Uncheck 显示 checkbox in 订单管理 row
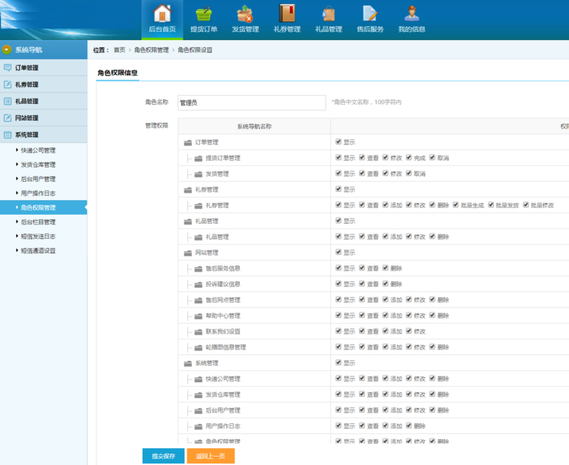 click(338, 142)
